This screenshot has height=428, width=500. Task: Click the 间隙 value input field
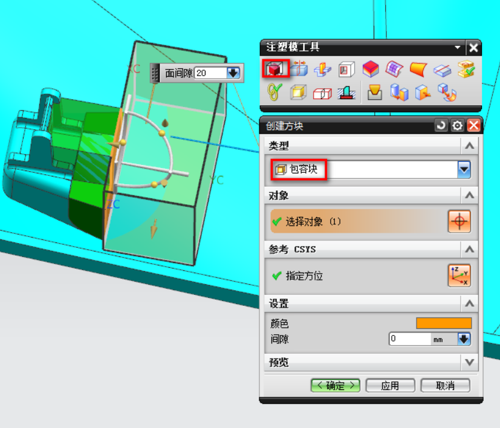[410, 339]
